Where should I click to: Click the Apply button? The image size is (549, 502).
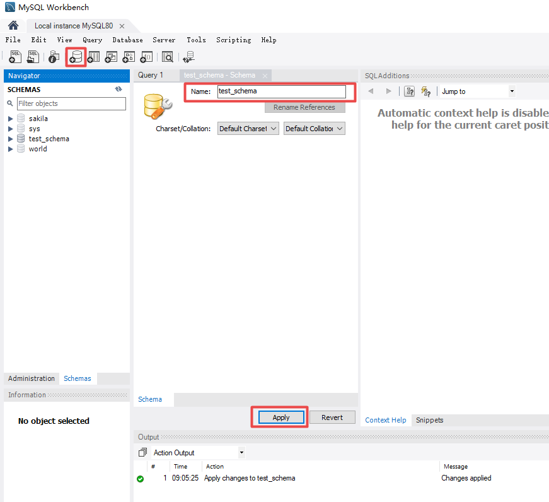(281, 417)
